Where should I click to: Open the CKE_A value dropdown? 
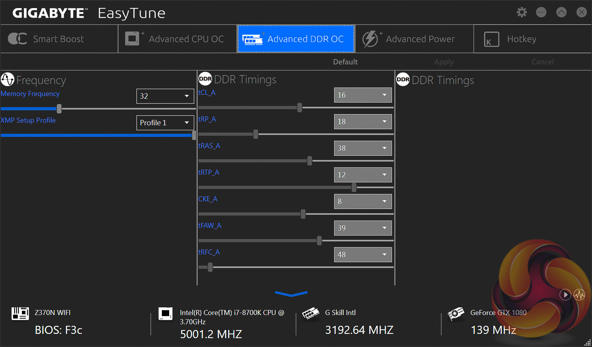pyautogui.click(x=363, y=201)
